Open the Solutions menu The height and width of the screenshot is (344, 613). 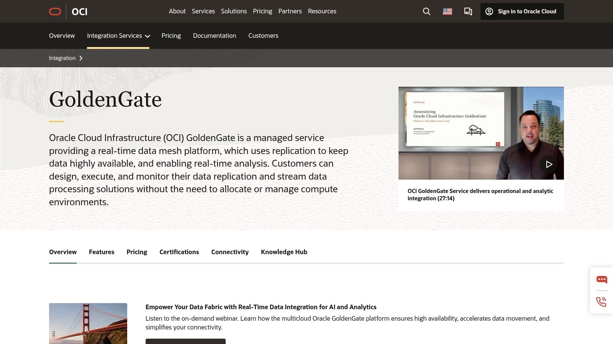234,11
